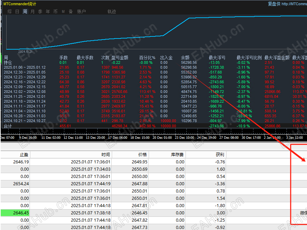Select week row 2024.12.09 ~ 2024.12.15
Image resolution: width=307 pixels, height=230 pixels.
154,87
